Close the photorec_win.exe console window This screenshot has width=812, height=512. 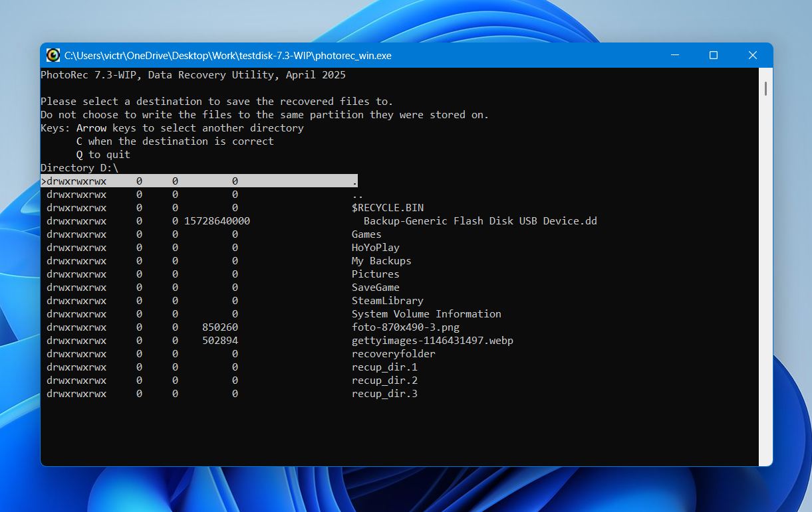pyautogui.click(x=753, y=55)
